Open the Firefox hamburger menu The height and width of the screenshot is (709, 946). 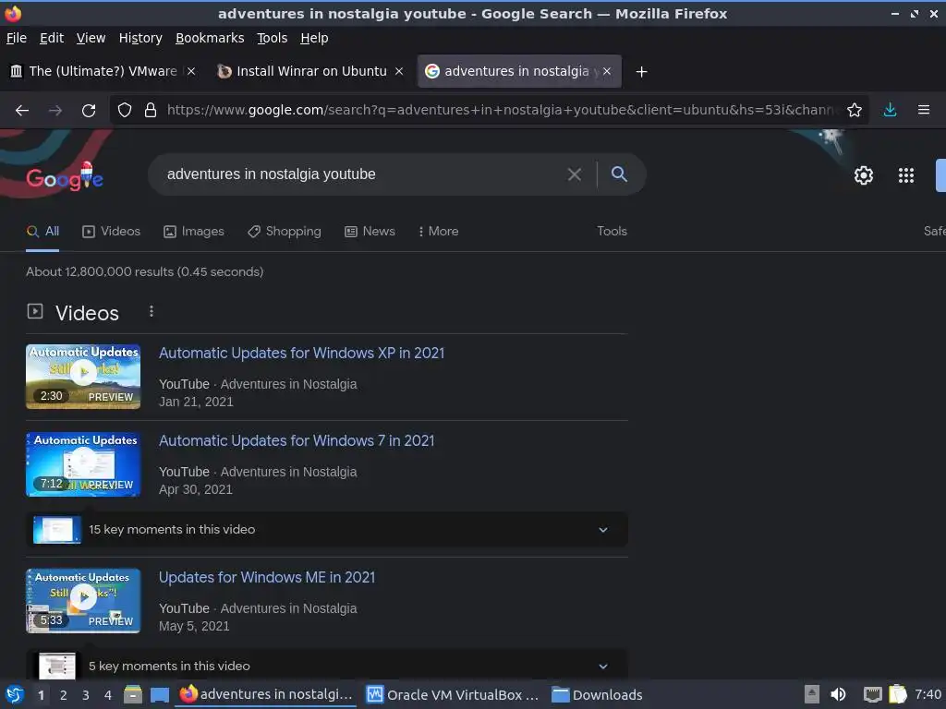924,111
